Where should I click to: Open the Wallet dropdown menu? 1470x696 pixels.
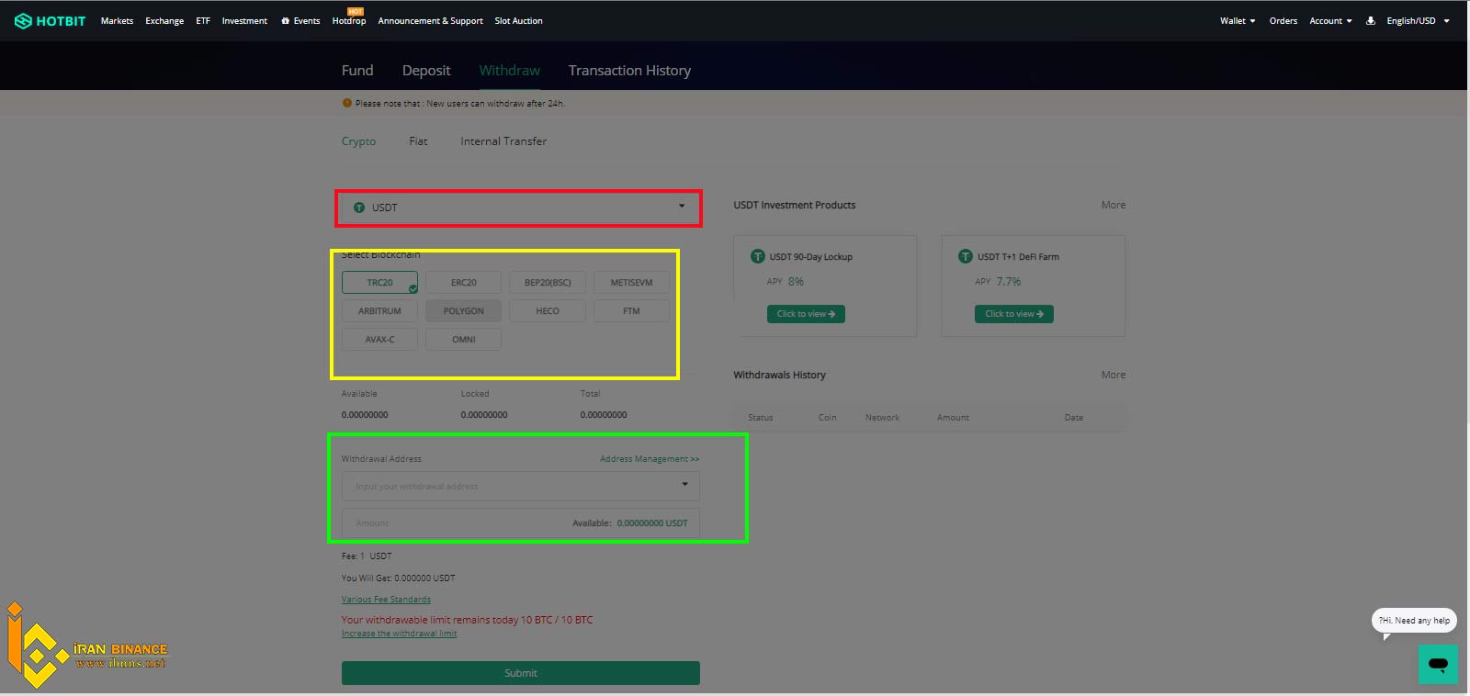tap(1238, 20)
